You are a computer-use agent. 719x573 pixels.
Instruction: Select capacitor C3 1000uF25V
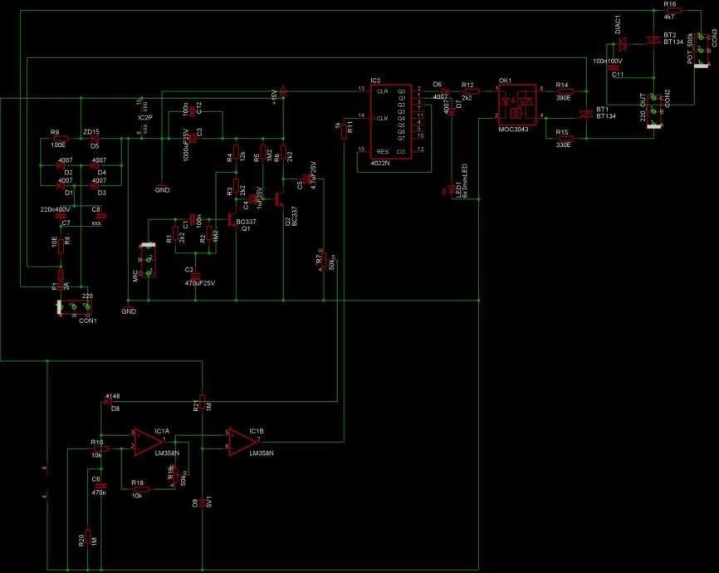(x=193, y=138)
